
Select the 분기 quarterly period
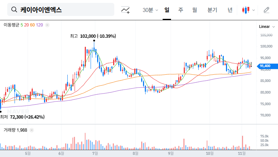click(212, 10)
